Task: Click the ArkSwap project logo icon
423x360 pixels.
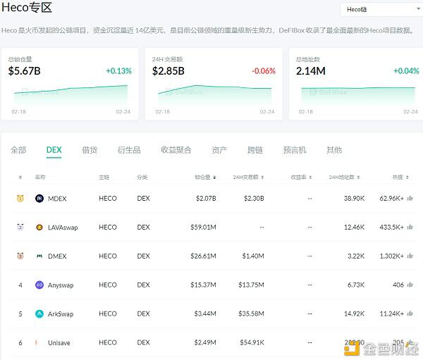Action: point(39,314)
